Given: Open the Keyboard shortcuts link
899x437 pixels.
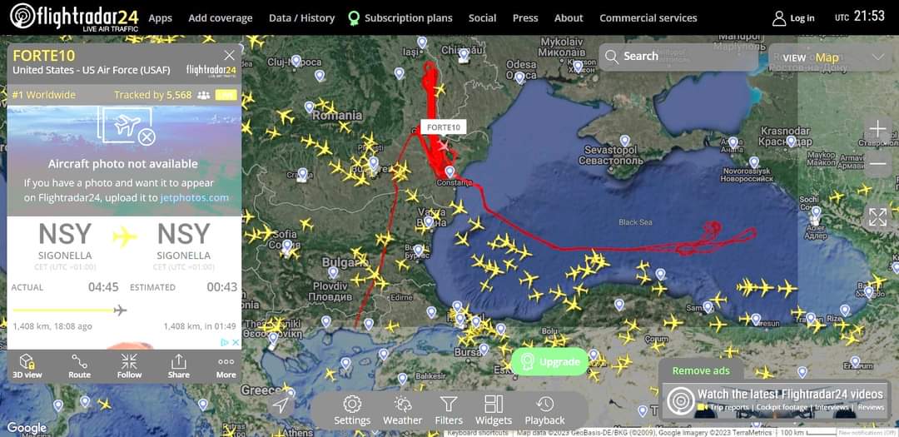Looking at the screenshot, I should pyautogui.click(x=477, y=433).
